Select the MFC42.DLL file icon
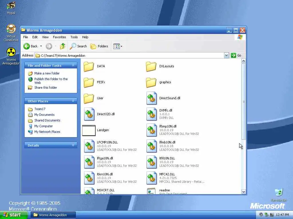This screenshot has height=219, width=293. pyautogui.click(x=152, y=178)
